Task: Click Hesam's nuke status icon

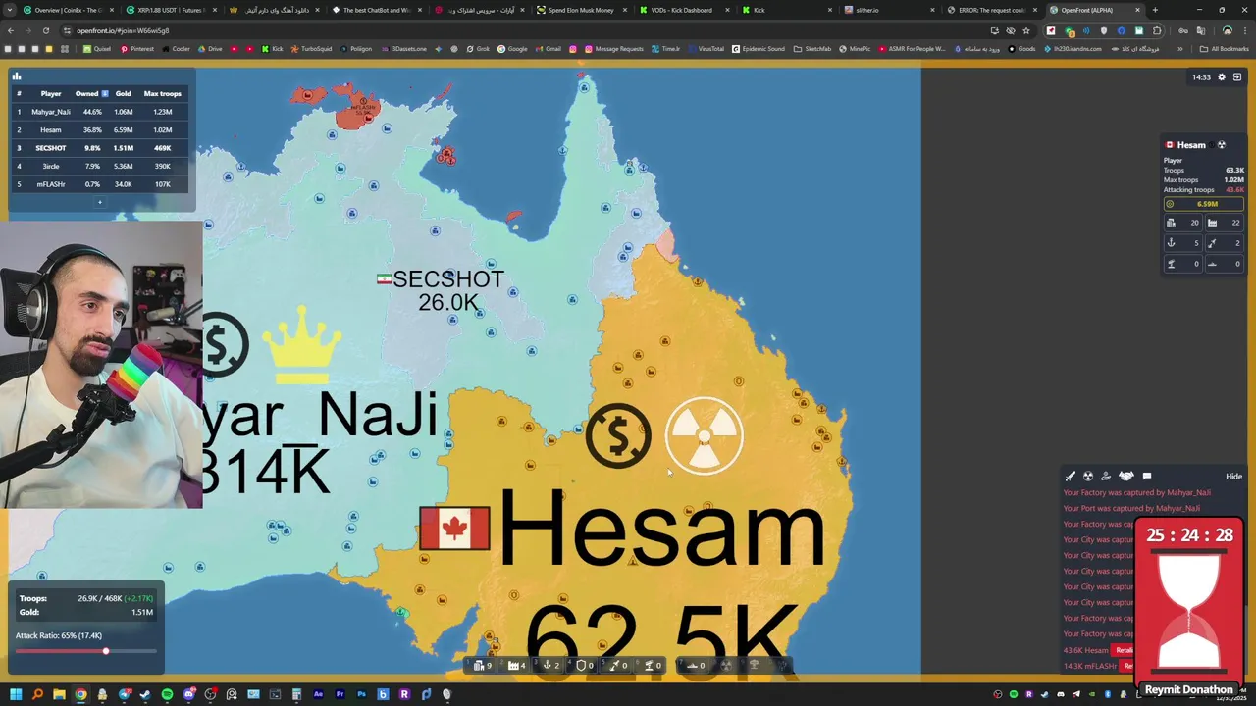Action: click(x=1222, y=145)
